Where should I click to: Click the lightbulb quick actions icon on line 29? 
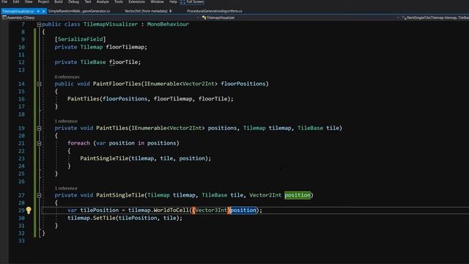coord(29,210)
